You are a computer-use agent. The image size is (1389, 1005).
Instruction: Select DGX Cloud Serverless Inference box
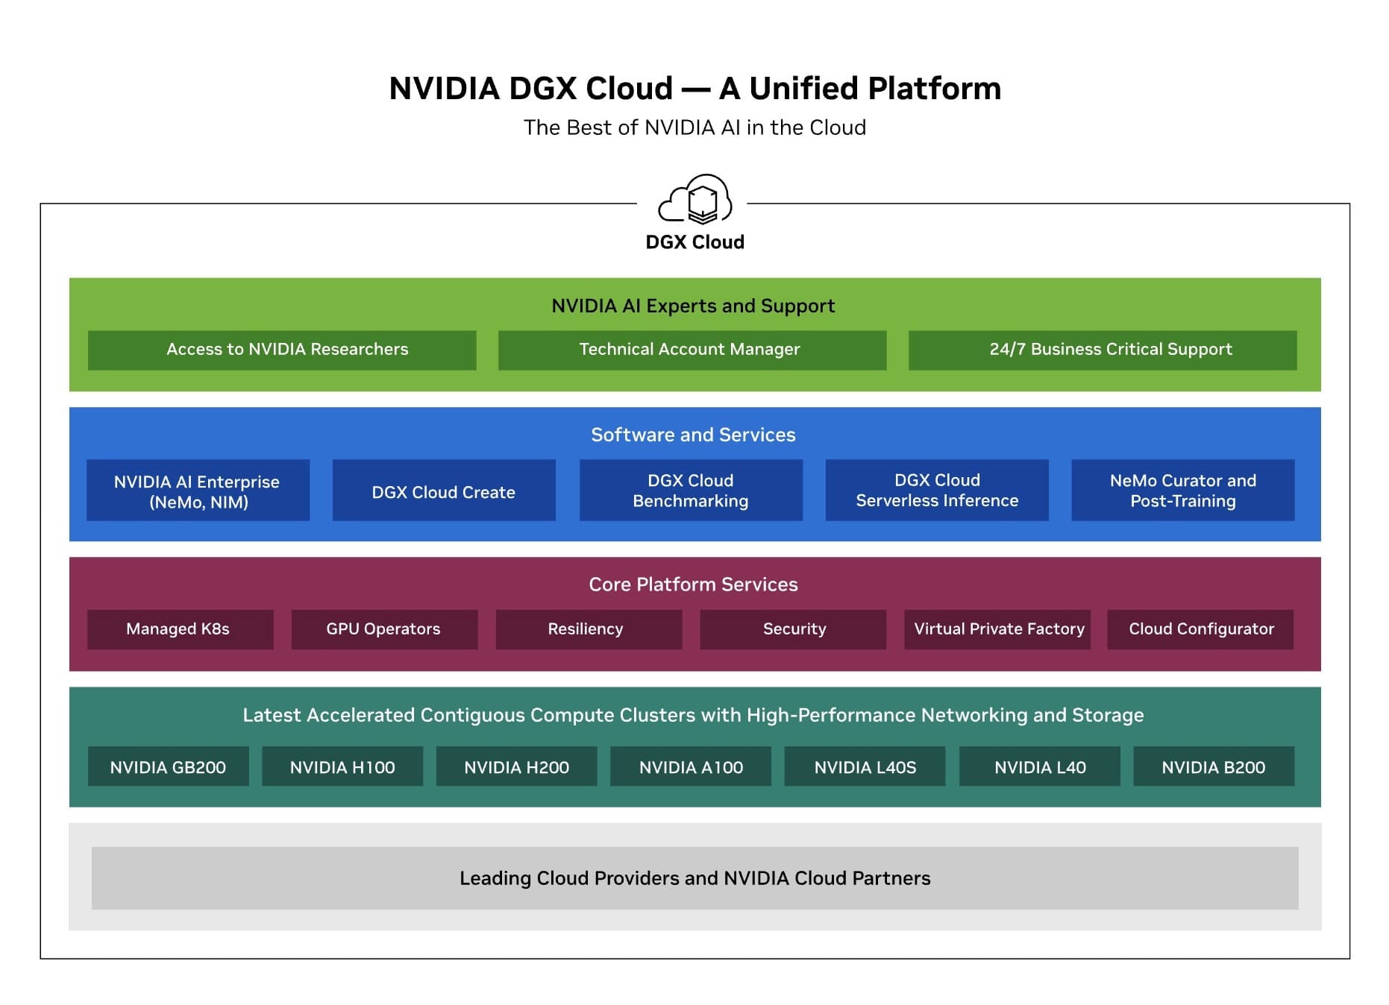[937, 490]
